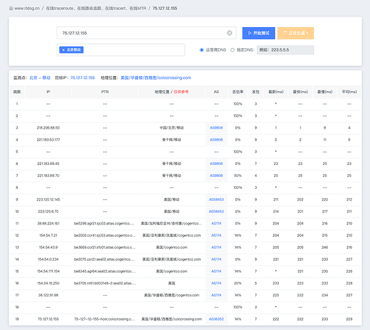370x330 pixels.
Task: Click the 跳数 column header
Action: pos(17,92)
